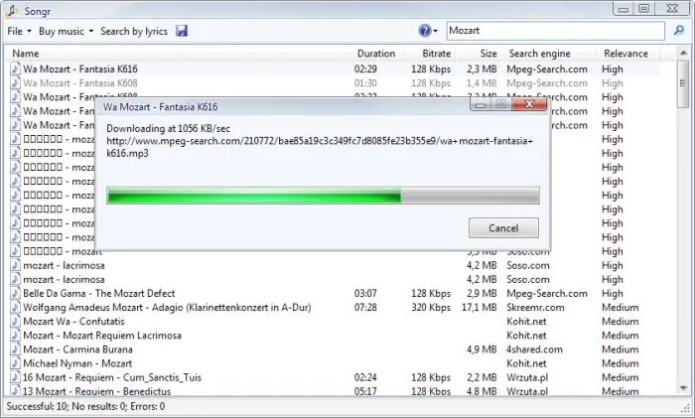Sort by the Bitrate column header
The height and width of the screenshot is (418, 695).
coord(436,54)
